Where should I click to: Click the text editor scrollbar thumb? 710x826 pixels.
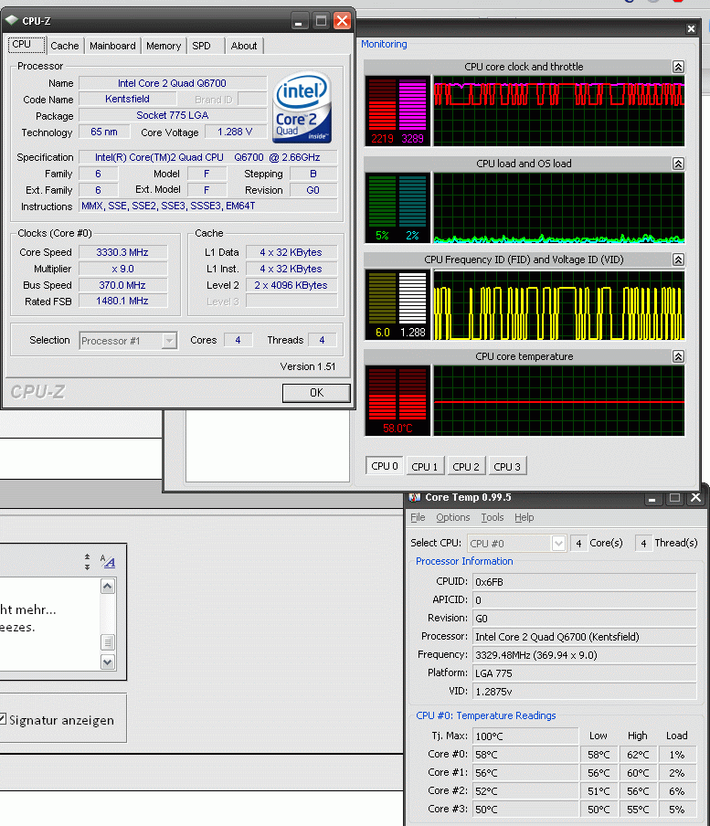click(108, 642)
